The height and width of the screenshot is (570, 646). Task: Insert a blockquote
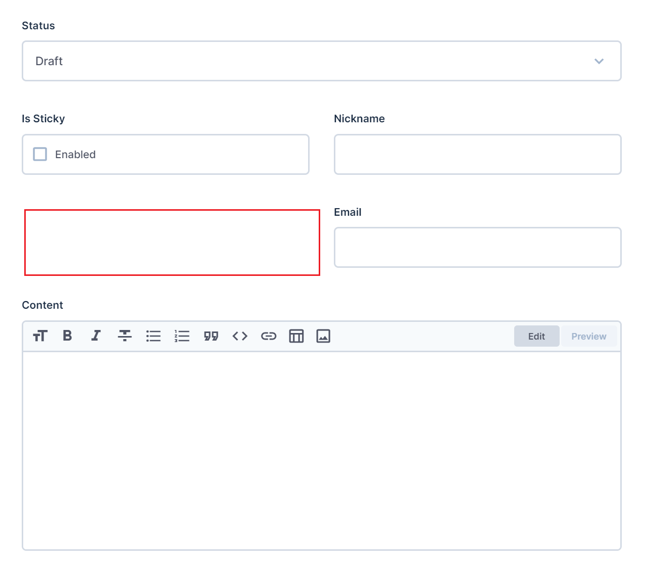coord(211,336)
